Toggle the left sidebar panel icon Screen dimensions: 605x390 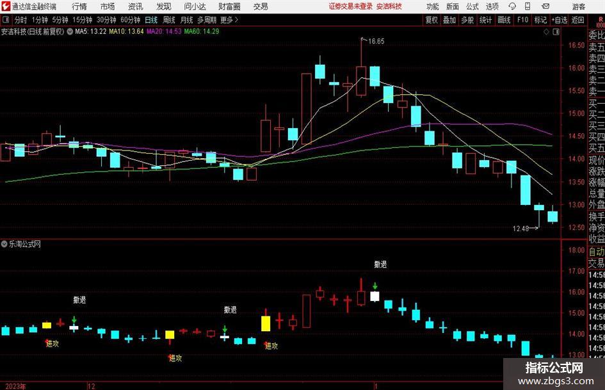tap(5, 20)
